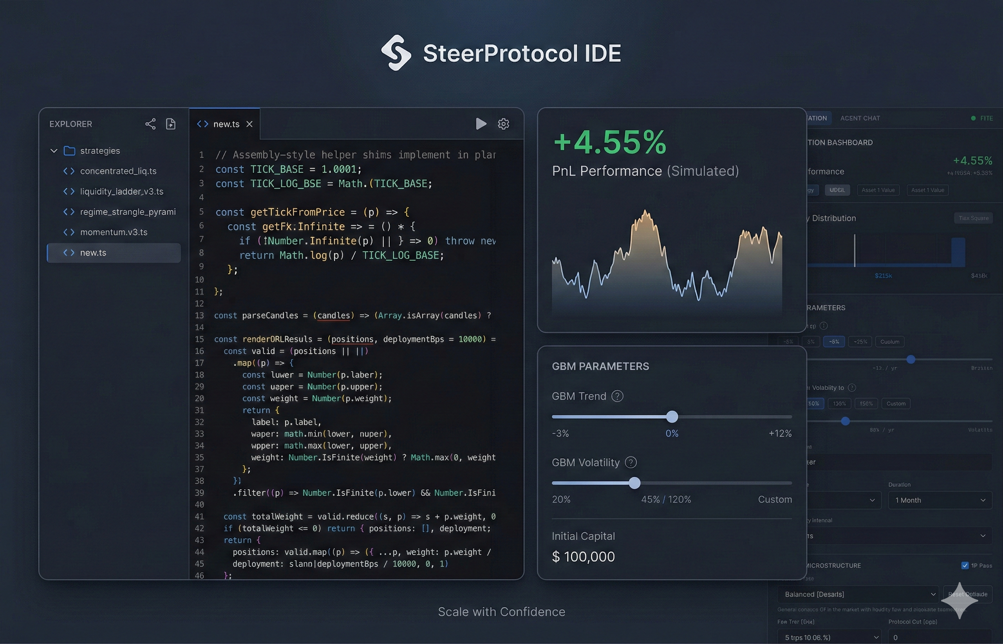Open editor settings gear icon
The height and width of the screenshot is (644, 1003).
click(503, 124)
